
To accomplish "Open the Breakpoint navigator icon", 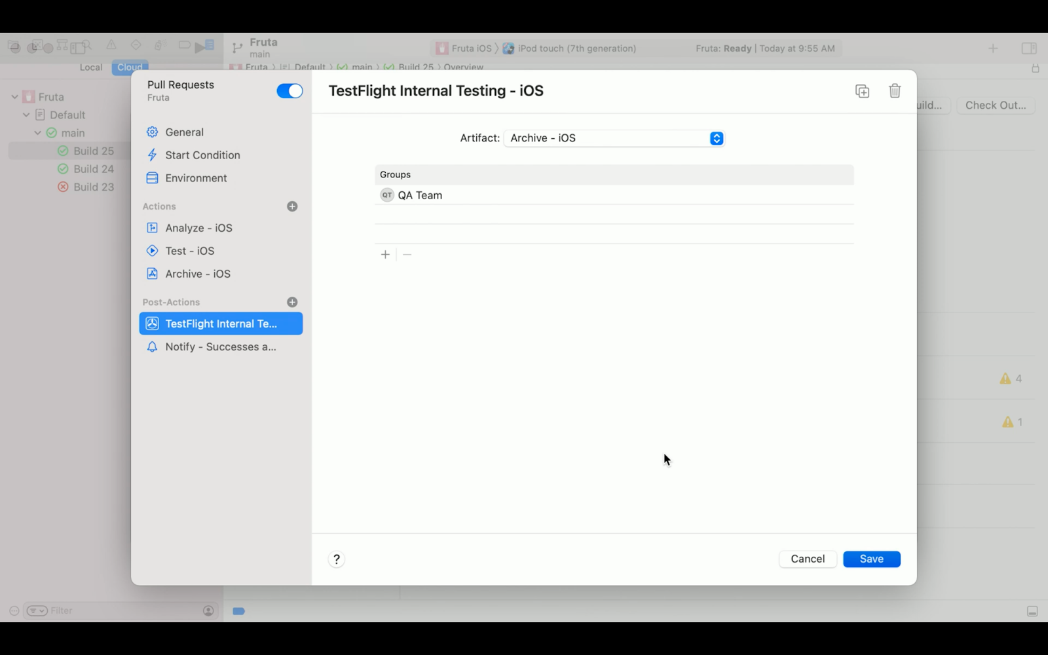I will pyautogui.click(x=184, y=45).
